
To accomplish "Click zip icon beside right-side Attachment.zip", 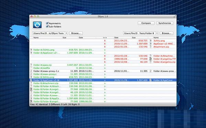I will [151, 47].
